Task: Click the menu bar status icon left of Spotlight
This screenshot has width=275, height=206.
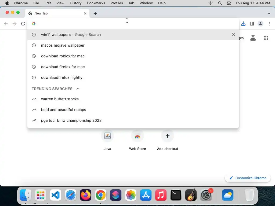Action: 211,3
